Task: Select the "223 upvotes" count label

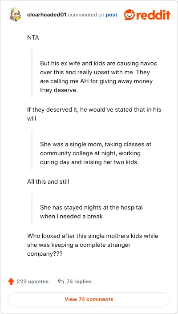Action: [x=32, y=282]
